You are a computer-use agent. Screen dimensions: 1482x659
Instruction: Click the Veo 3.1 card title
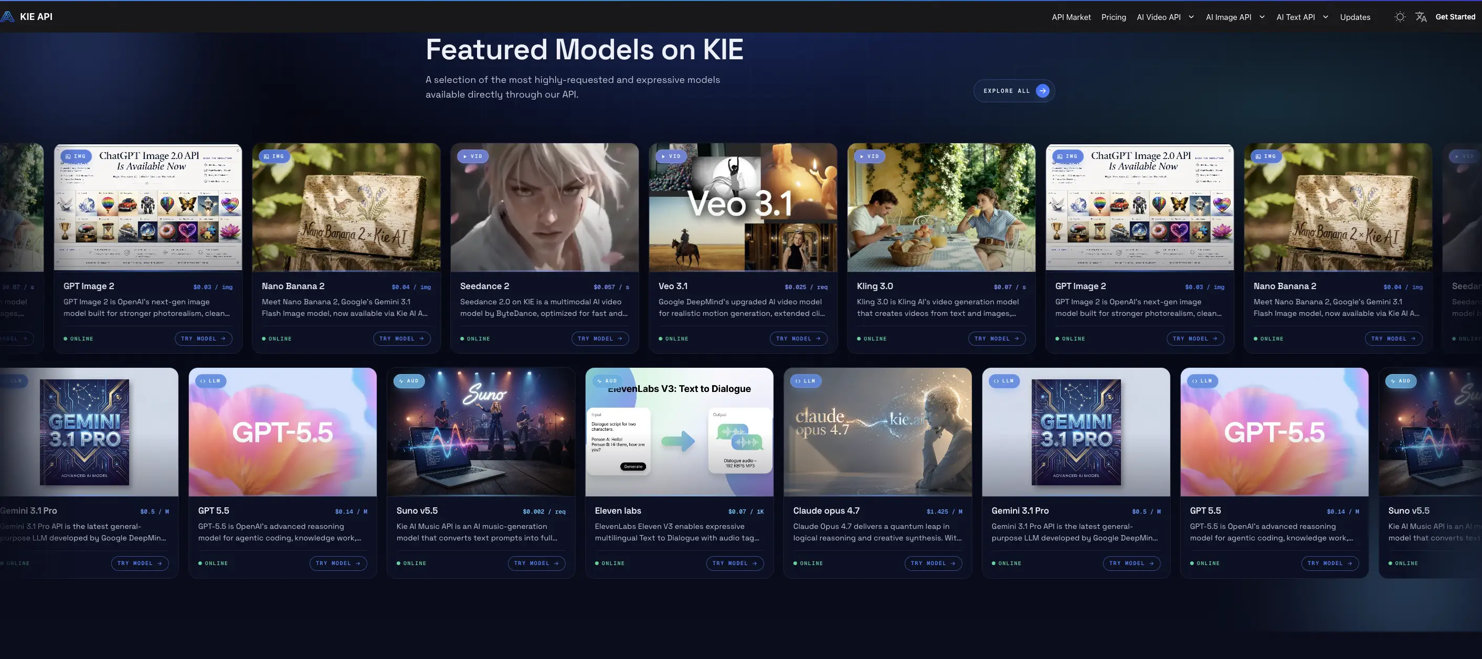click(x=673, y=286)
